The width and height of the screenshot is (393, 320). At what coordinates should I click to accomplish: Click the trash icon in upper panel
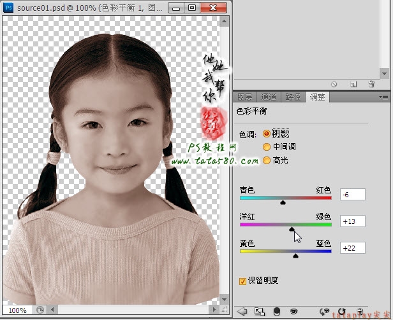tap(371, 84)
